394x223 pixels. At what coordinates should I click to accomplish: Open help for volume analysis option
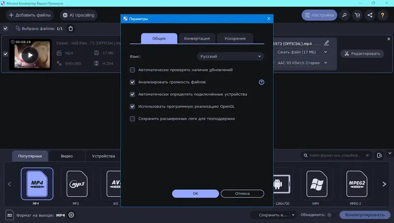(262, 82)
